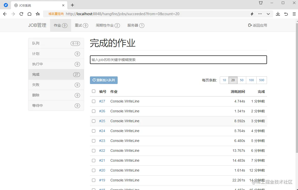Click the browser address bar URL
Screen dimensions: 298x190
coord(123,14)
